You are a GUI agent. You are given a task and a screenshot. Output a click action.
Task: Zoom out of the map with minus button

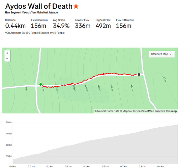pyautogui.click(x=7, y=59)
